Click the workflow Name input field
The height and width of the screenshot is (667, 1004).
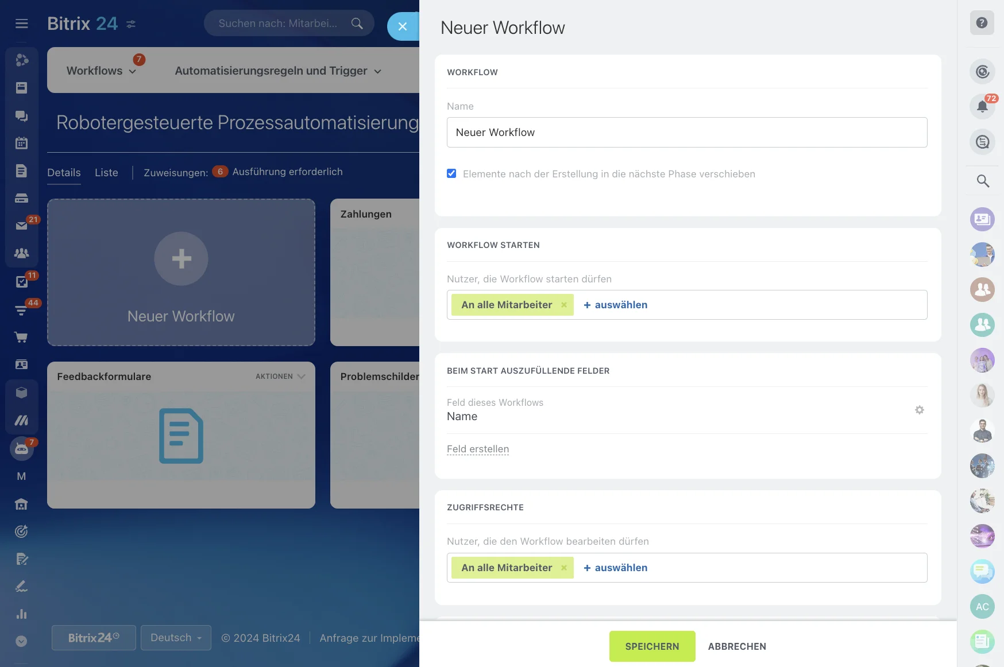687,133
